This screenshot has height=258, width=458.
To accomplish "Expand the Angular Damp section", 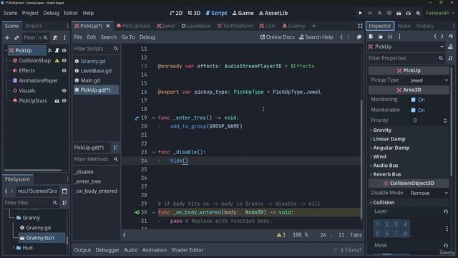I will point(391,148).
